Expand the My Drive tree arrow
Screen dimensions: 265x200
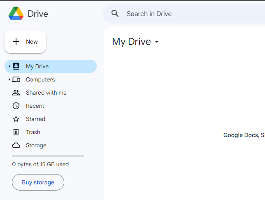pos(9,66)
